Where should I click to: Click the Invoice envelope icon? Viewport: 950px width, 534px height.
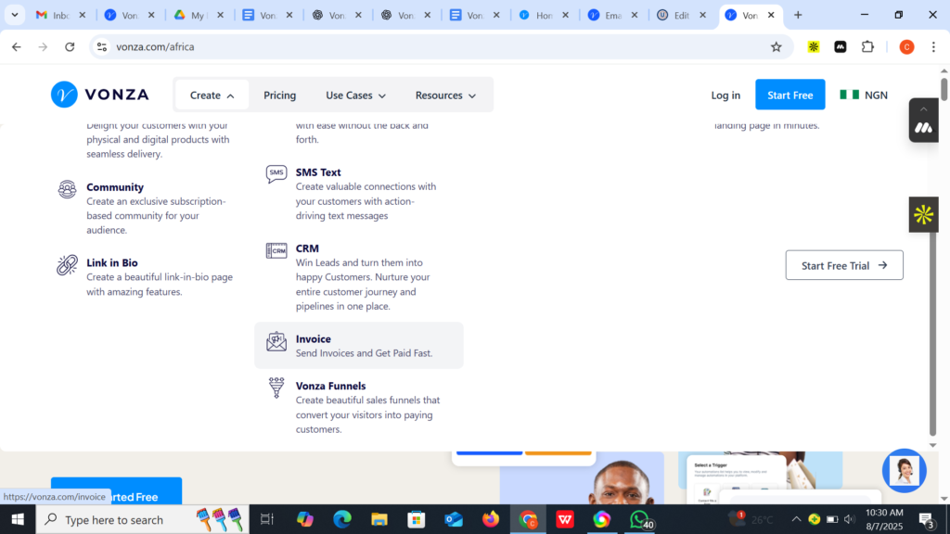coord(276,342)
